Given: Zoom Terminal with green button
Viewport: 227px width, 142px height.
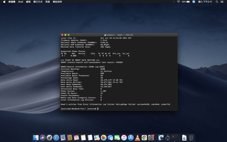Looking at the screenshot, I should [69, 35].
